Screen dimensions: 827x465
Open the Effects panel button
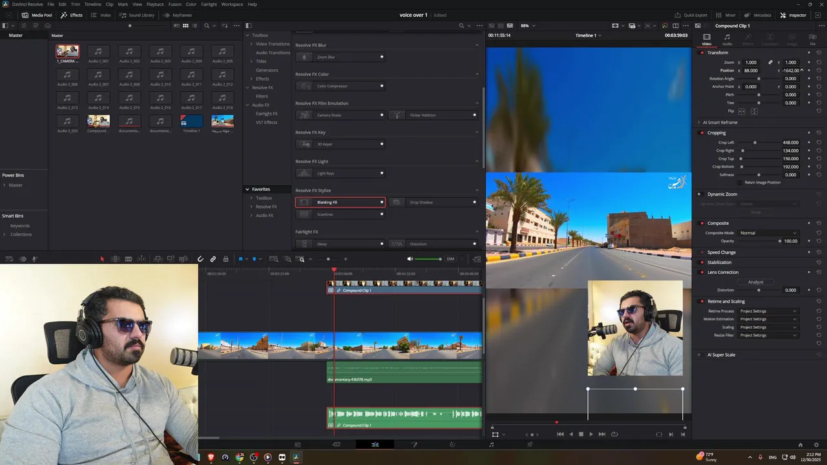pyautogui.click(x=72, y=15)
